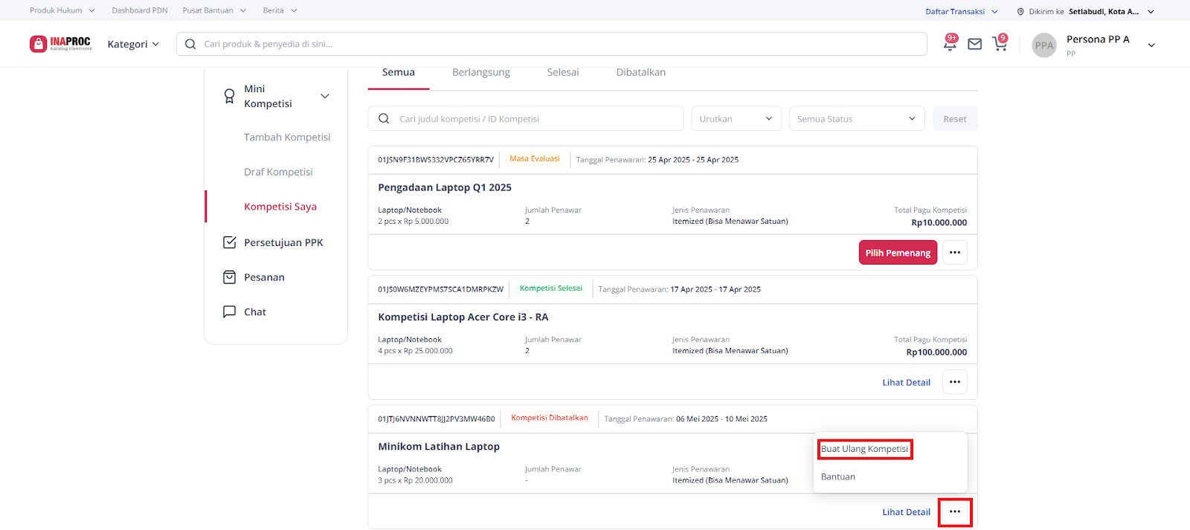Click the PPA profile avatar
Image resolution: width=1190 pixels, height=530 pixels.
pos(1043,45)
